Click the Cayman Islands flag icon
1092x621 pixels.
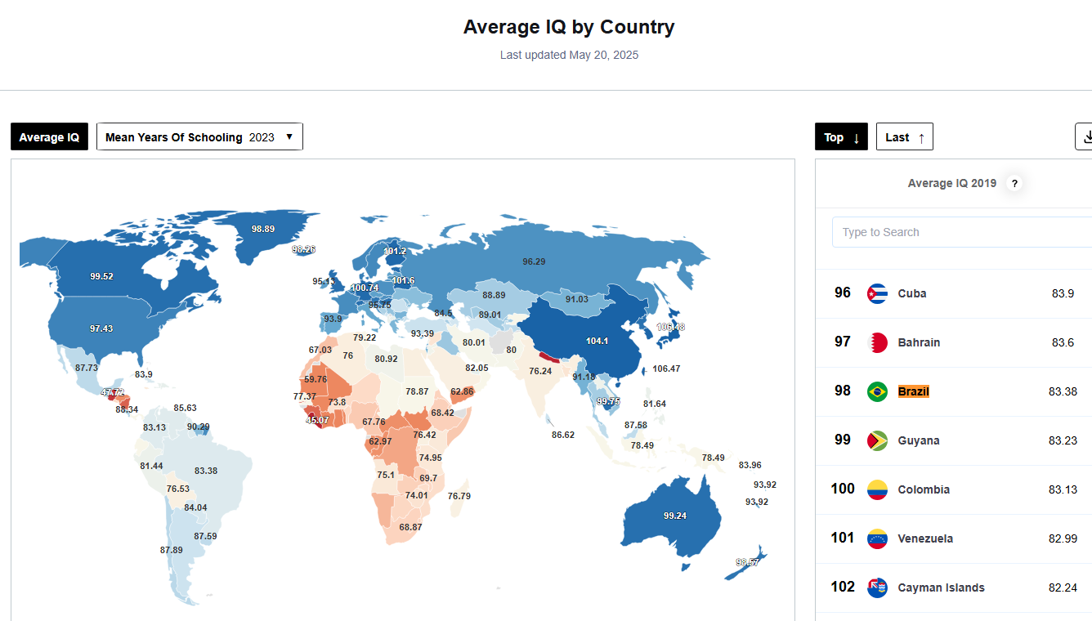(x=877, y=587)
